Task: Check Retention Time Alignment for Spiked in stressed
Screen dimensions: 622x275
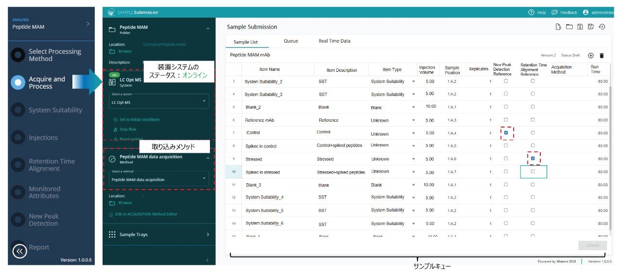Action: pyautogui.click(x=533, y=172)
